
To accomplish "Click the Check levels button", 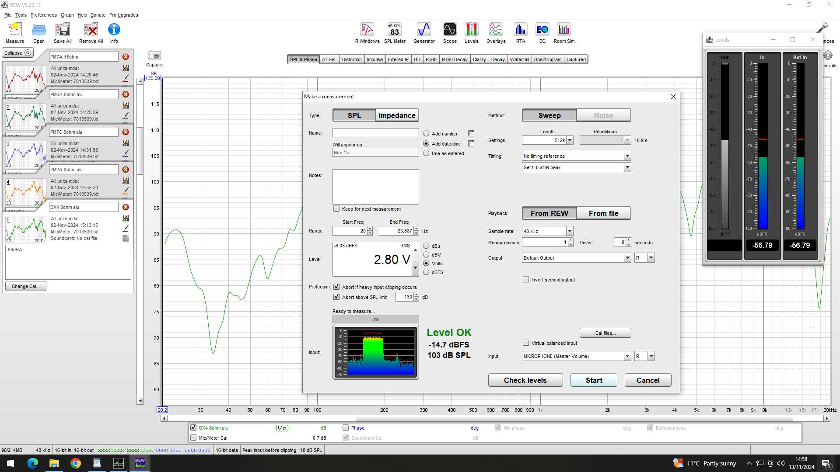I will tap(525, 380).
